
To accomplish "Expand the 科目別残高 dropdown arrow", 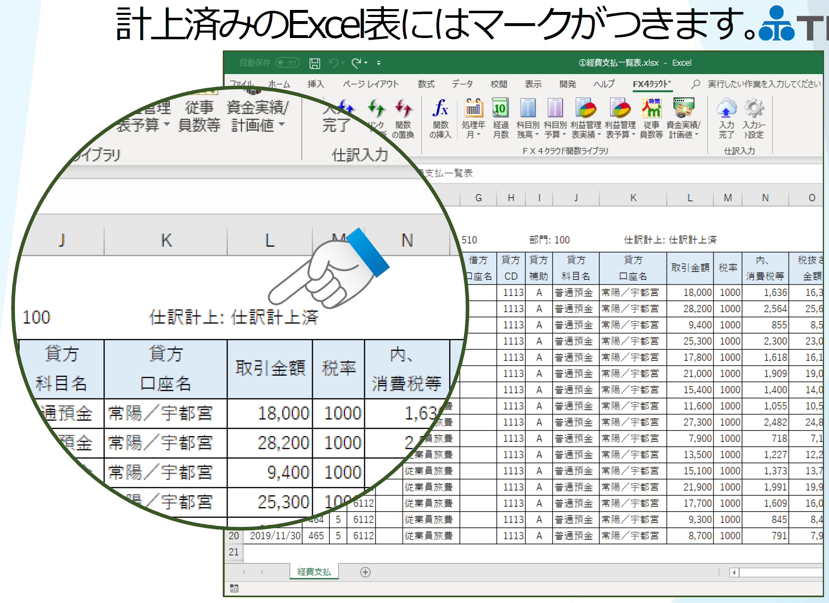I will click(537, 133).
